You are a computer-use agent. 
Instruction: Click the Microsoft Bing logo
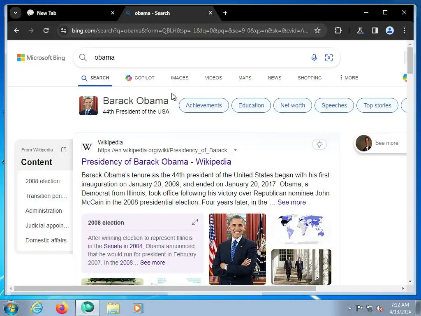click(x=41, y=58)
